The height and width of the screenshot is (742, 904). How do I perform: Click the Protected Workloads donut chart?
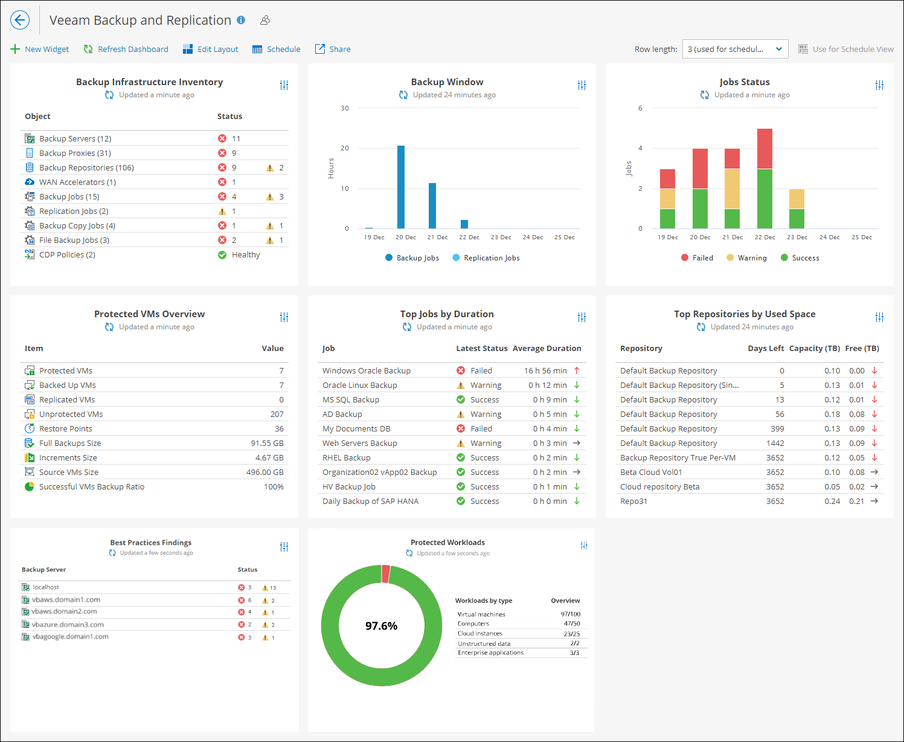(382, 625)
